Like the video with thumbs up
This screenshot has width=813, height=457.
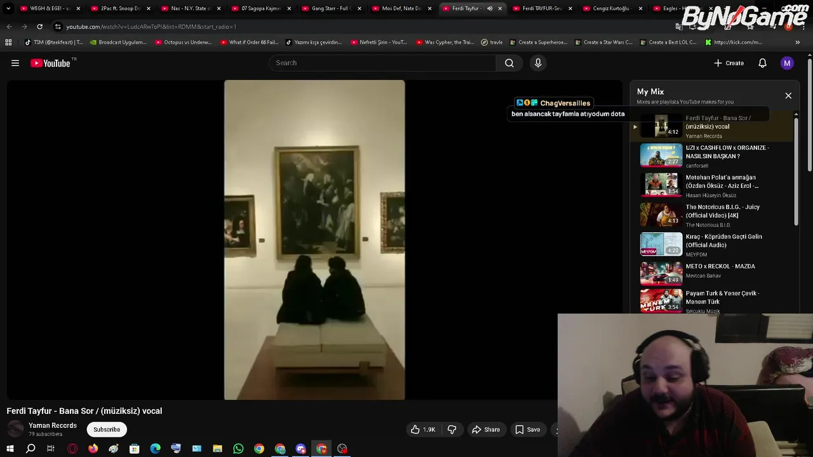(422, 430)
